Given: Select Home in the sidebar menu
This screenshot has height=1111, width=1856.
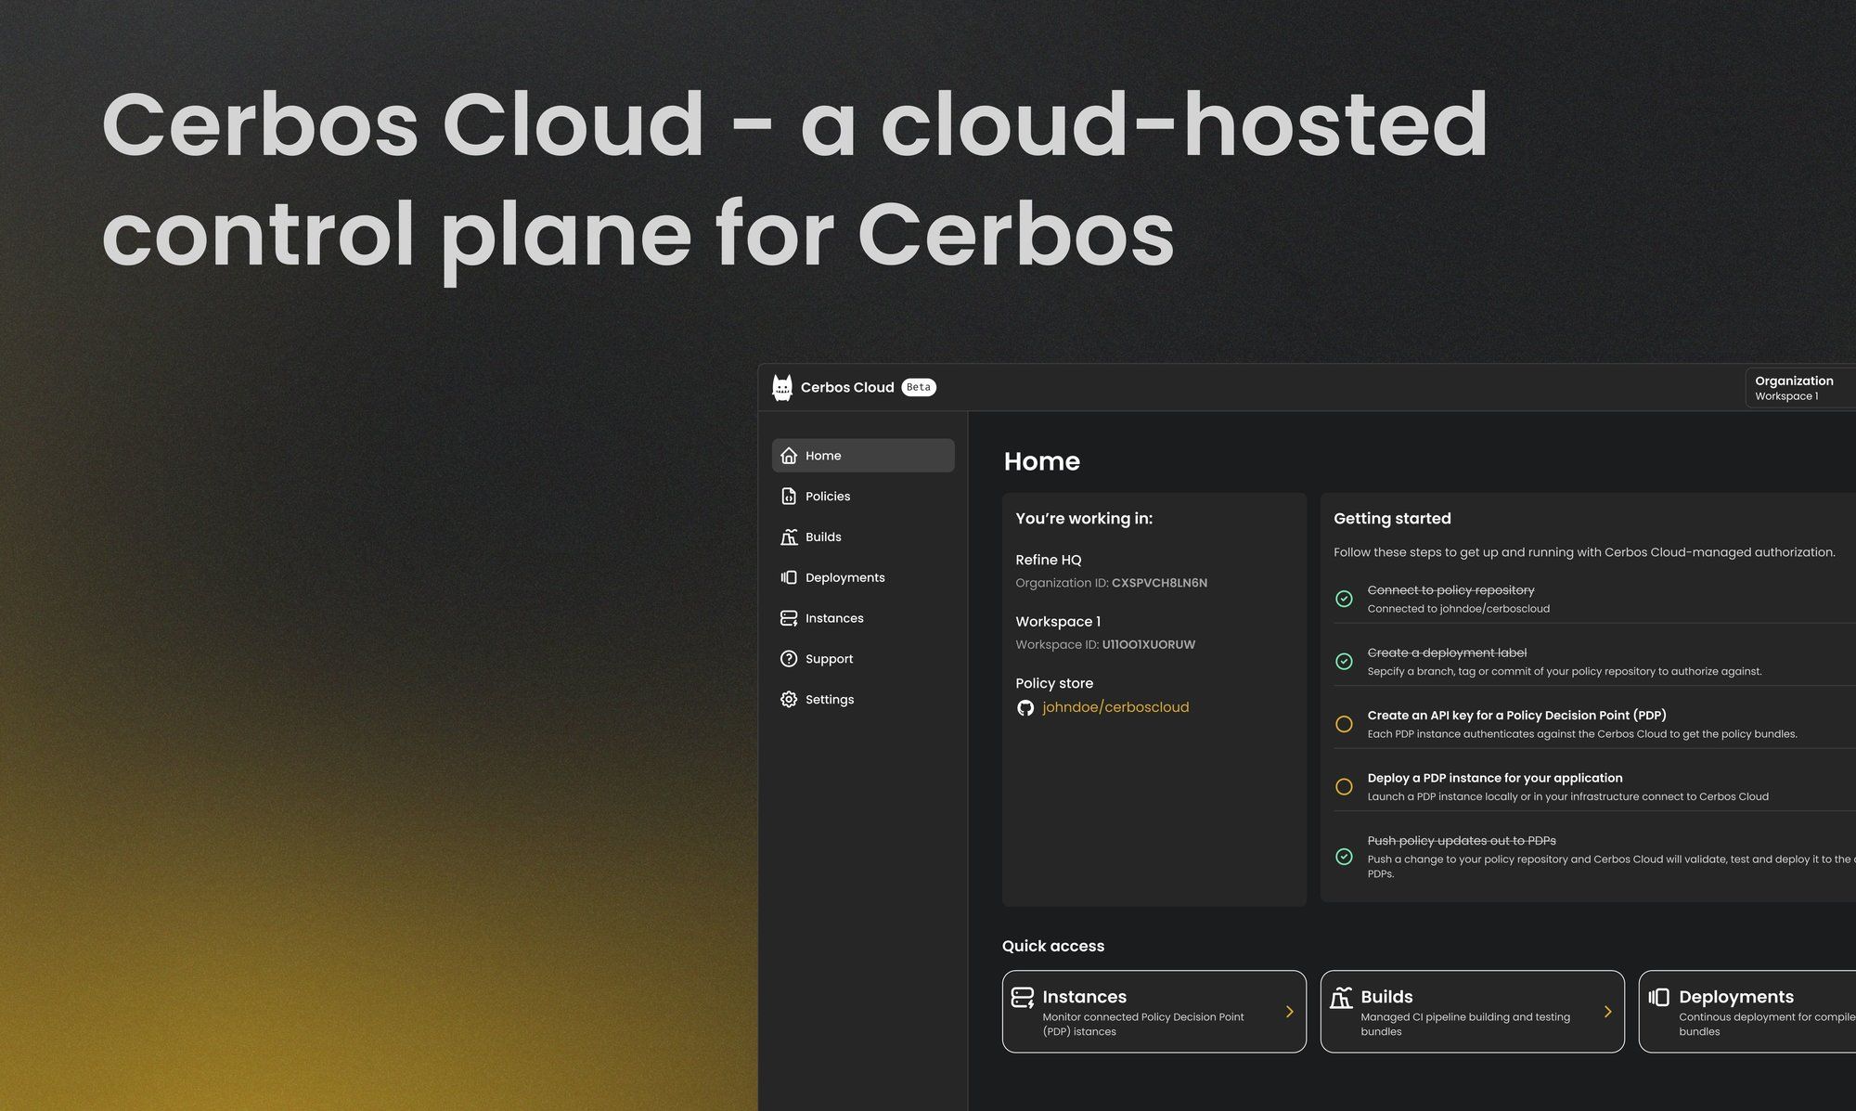Looking at the screenshot, I should pos(863,456).
